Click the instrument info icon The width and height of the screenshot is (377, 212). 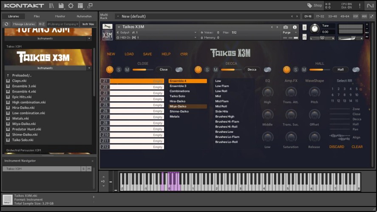pos(295,27)
